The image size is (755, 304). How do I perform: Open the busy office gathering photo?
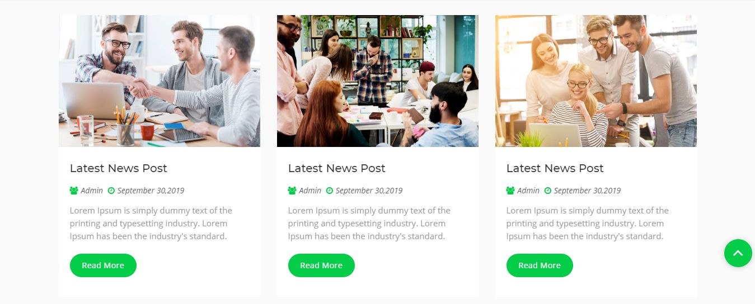click(378, 81)
